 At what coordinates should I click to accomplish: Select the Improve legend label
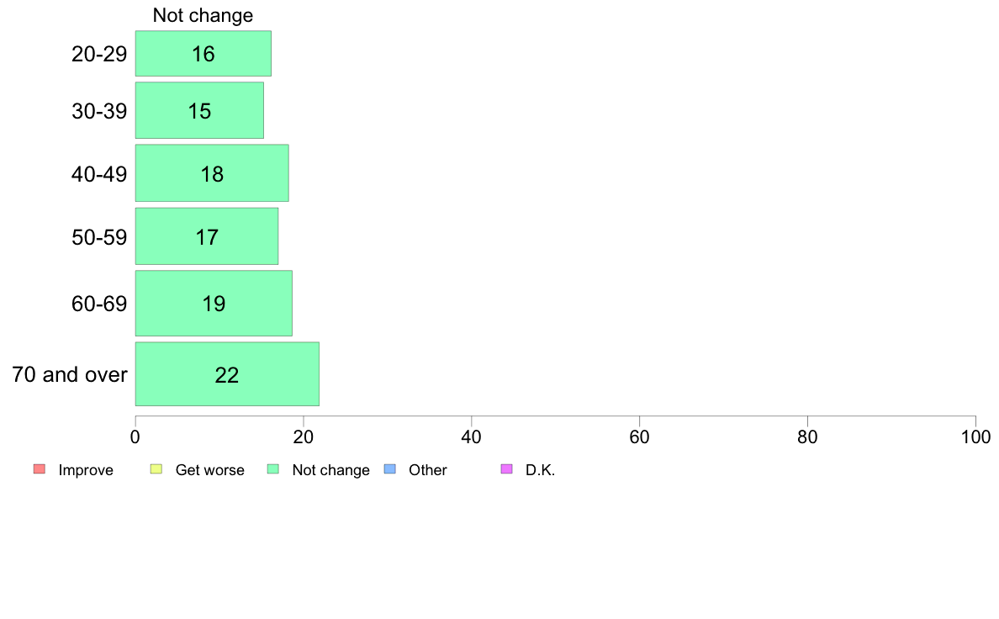(86, 470)
